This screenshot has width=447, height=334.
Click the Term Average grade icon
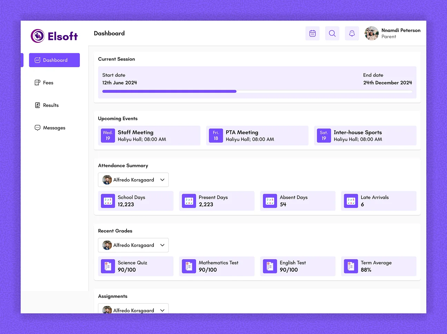coord(351,266)
